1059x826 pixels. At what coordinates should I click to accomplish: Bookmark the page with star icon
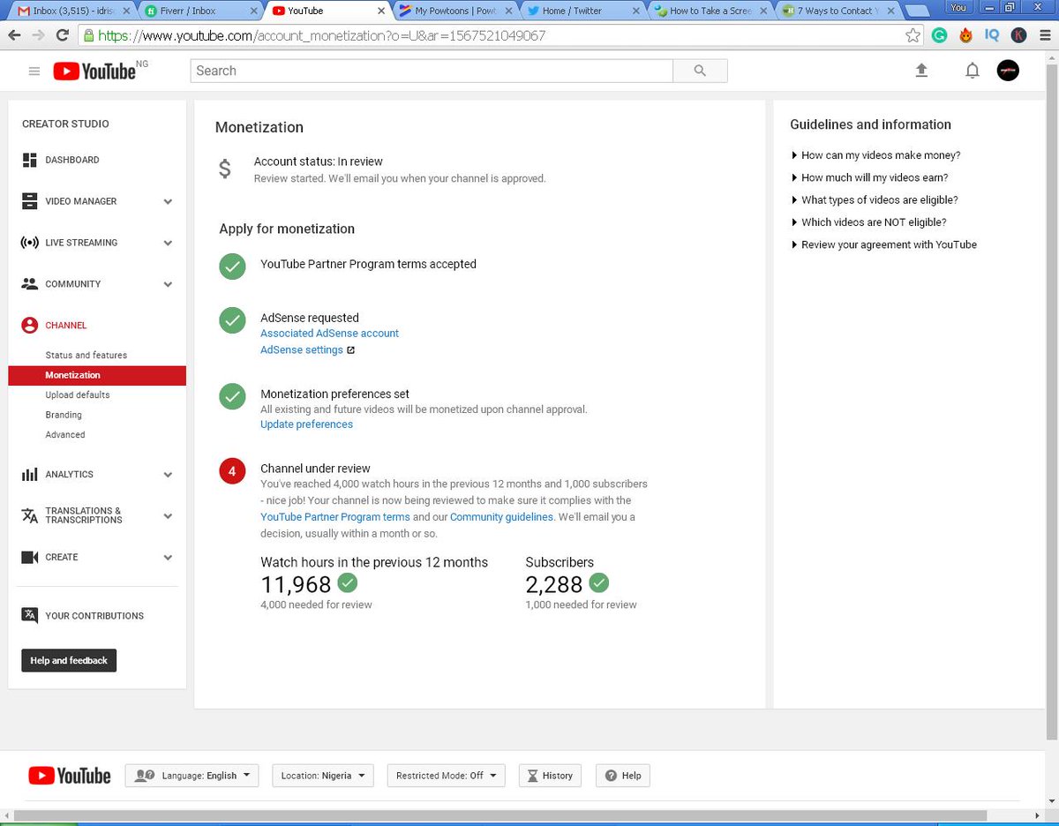[913, 35]
